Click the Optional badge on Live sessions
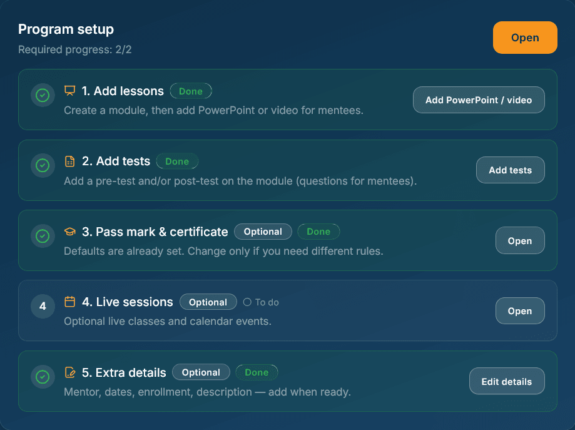This screenshot has height=430, width=575. pos(208,302)
